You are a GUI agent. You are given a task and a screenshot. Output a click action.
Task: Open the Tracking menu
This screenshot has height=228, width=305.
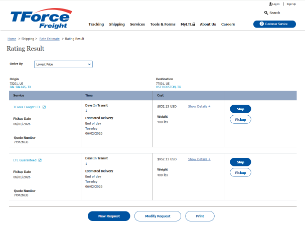coord(96,24)
